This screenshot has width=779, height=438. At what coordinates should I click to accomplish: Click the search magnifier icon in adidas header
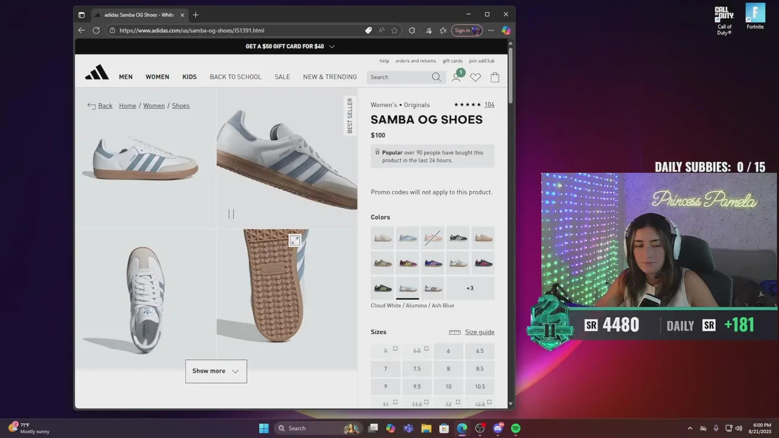[436, 77]
